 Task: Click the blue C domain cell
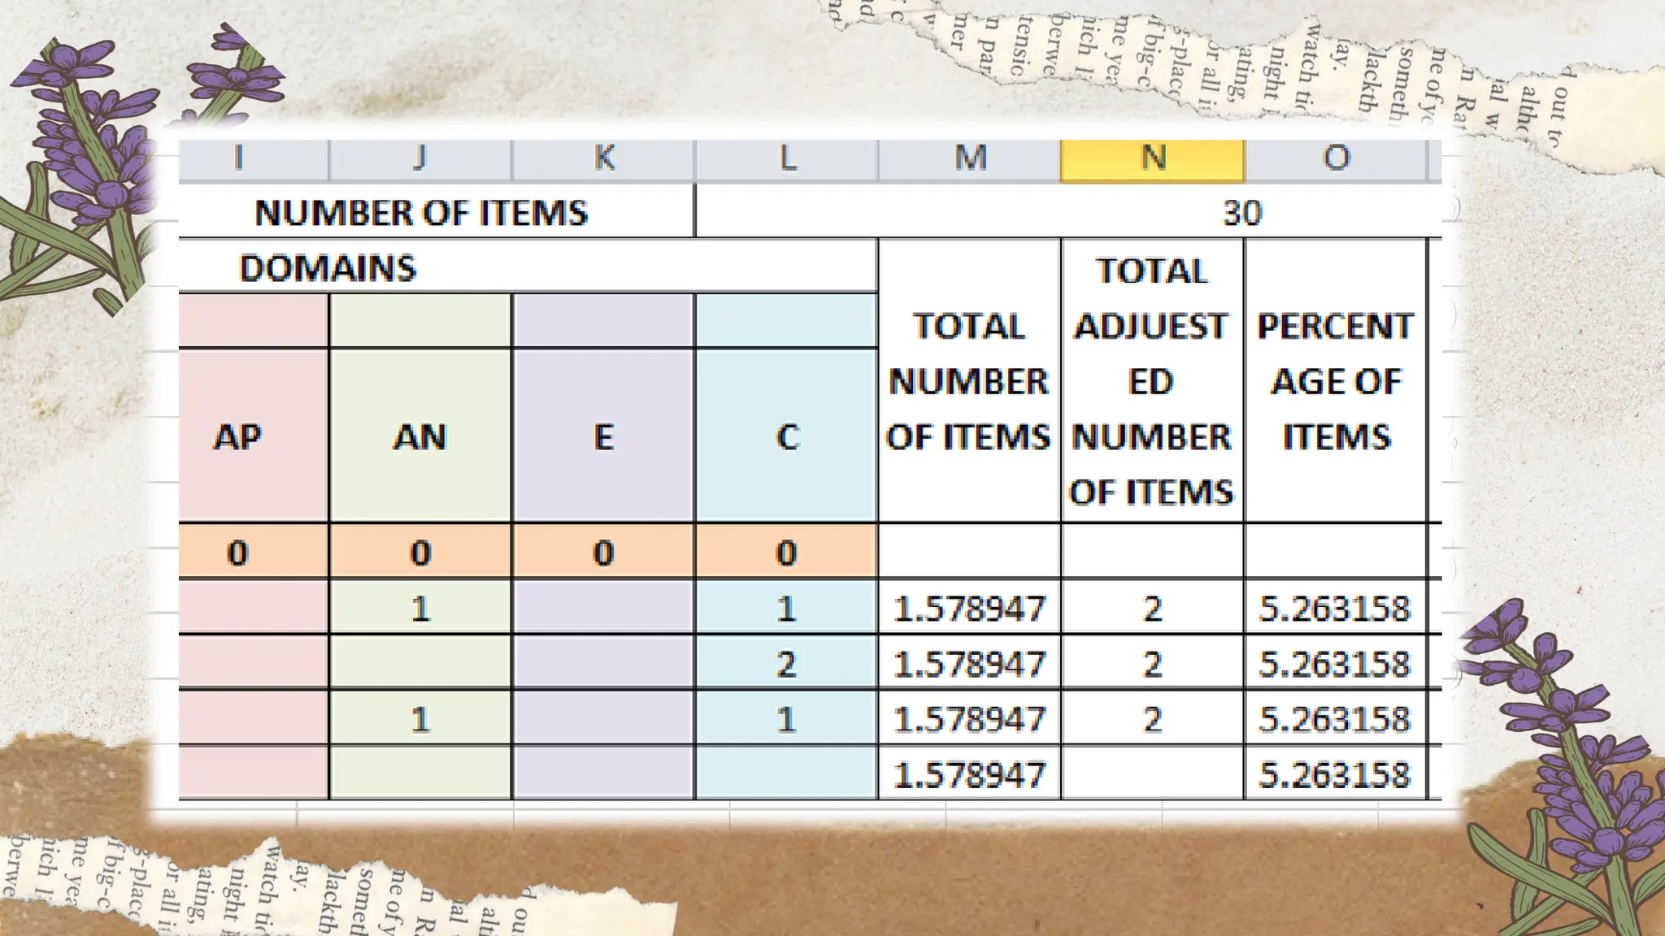[786, 436]
